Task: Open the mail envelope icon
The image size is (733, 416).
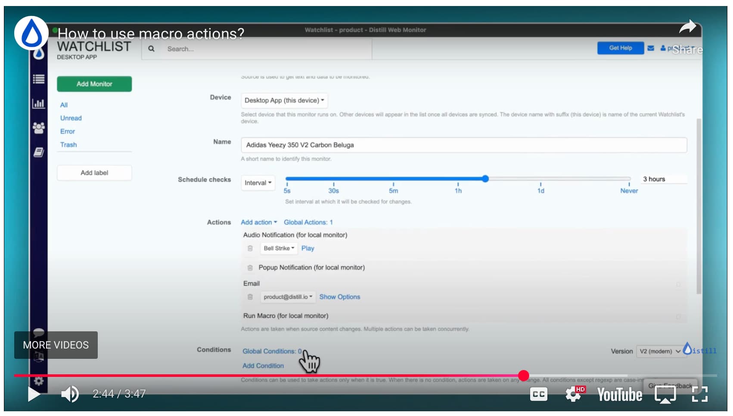Action: tap(651, 48)
